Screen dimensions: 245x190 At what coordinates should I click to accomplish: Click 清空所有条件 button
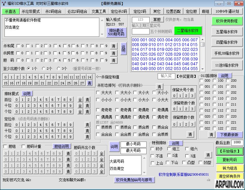230,176
